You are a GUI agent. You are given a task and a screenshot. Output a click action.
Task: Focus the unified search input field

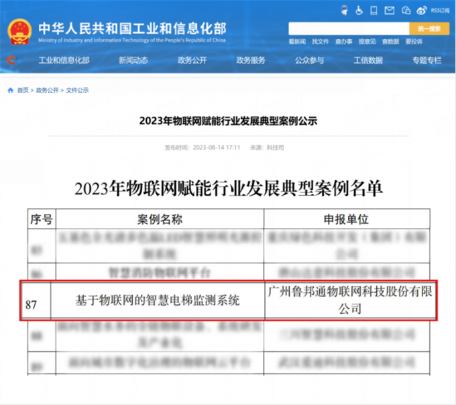pyautogui.click(x=349, y=28)
